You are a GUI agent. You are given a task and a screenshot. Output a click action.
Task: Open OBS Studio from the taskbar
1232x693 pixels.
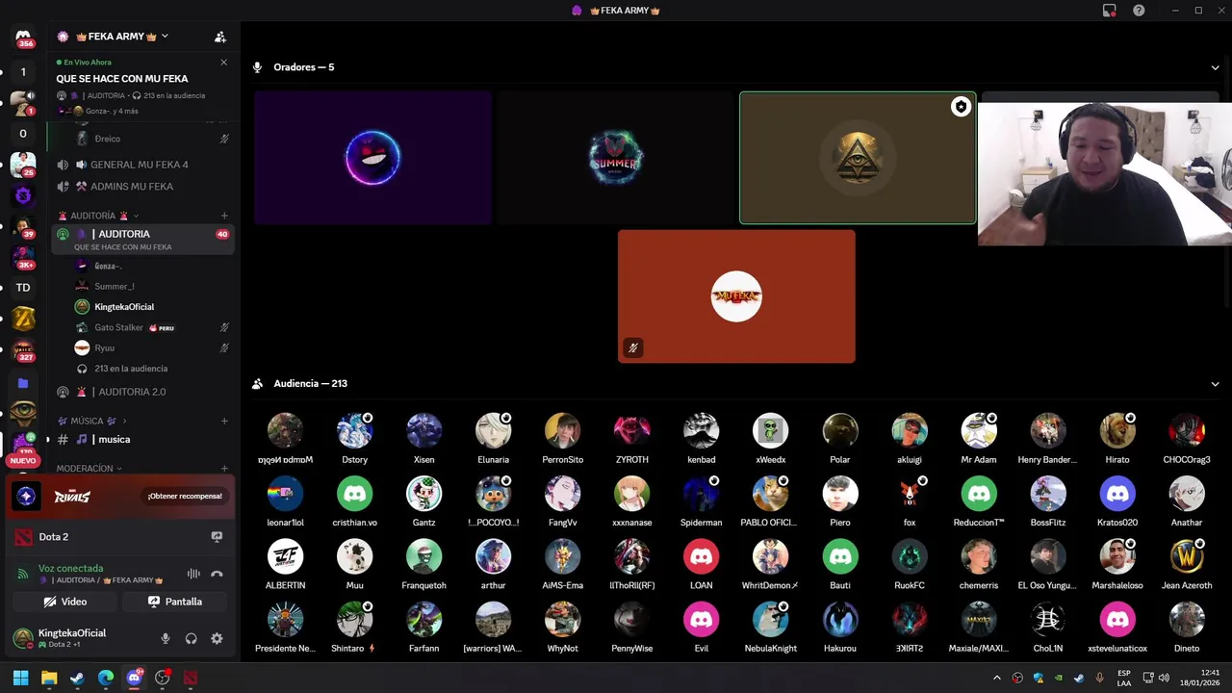click(163, 678)
